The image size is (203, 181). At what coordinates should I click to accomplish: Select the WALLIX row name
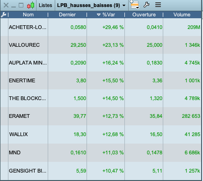click(x=18, y=134)
